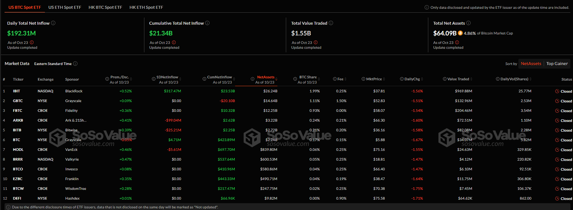This screenshot has height=210, width=573.
Task: Click info icon in bottom disclosure notice
Action: tap(8, 207)
